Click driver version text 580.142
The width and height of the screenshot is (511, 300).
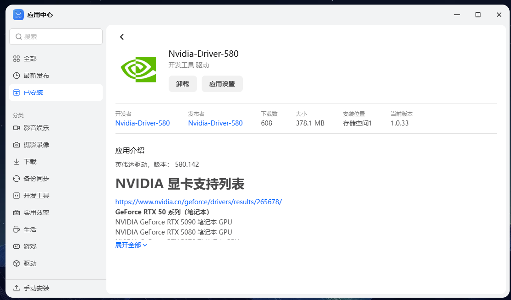pyautogui.click(x=187, y=164)
